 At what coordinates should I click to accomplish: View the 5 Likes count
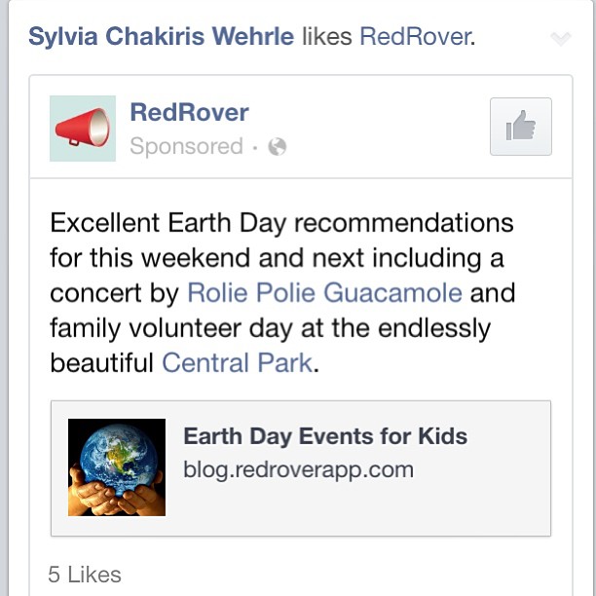tap(85, 575)
